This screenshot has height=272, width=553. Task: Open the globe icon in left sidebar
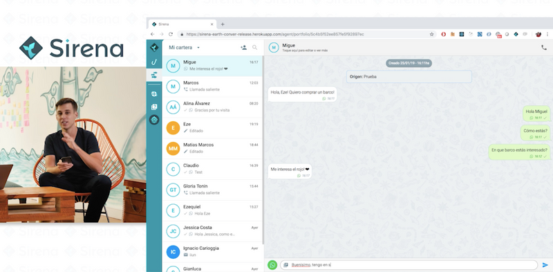(154, 94)
